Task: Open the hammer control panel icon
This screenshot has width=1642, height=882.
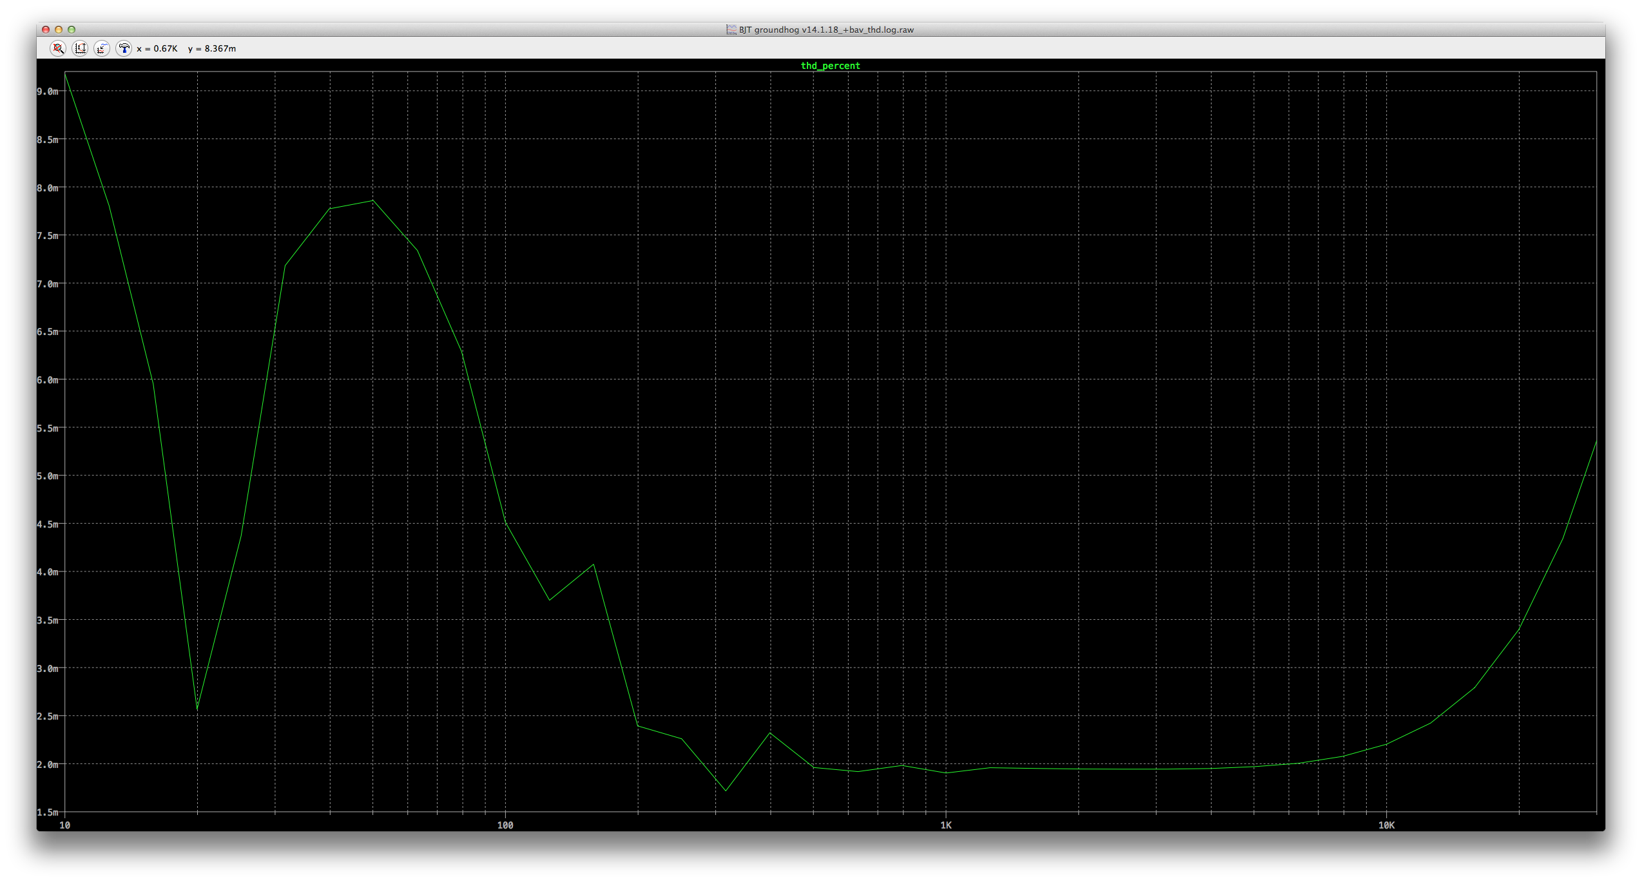Action: (124, 48)
